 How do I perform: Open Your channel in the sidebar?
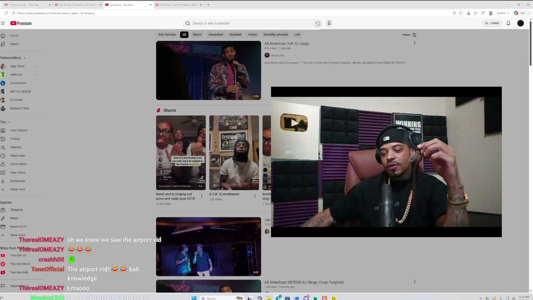(19, 130)
